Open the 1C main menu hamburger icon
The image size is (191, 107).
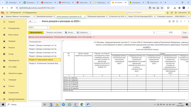[x=7, y=13]
